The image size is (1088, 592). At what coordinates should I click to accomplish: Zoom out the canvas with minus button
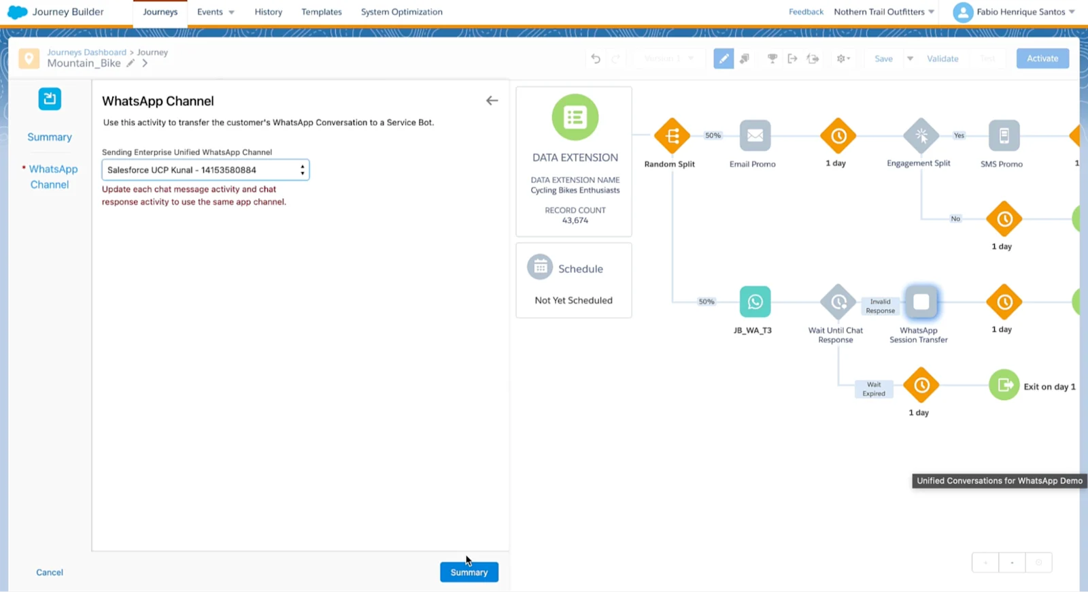[x=1012, y=563]
